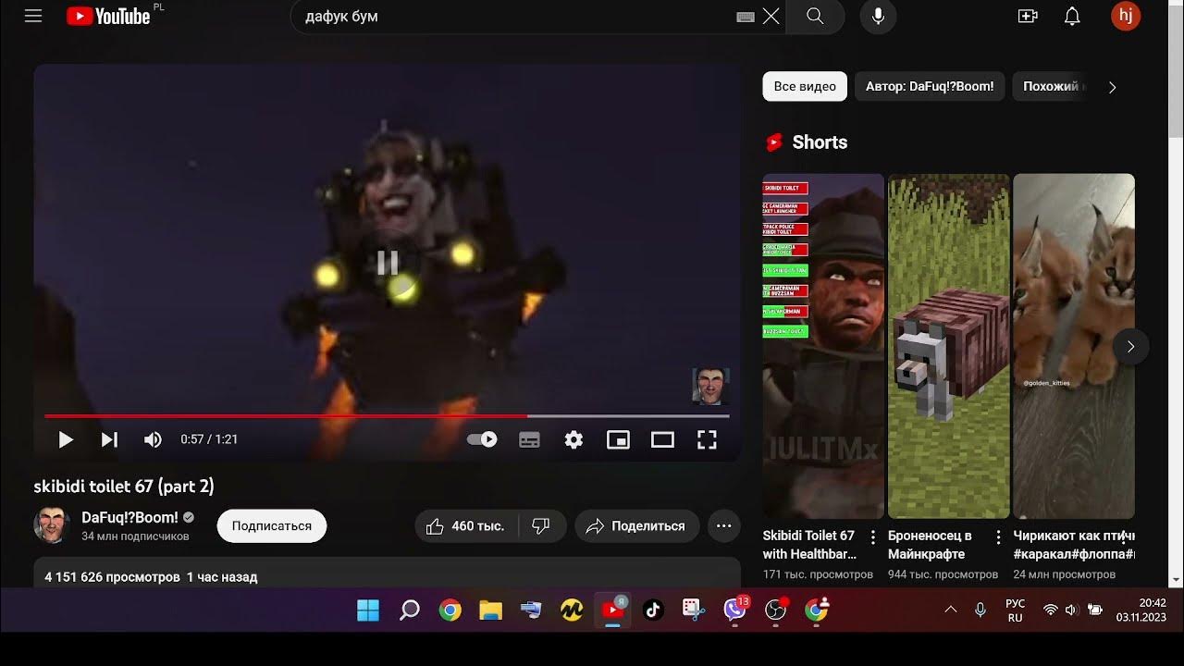This screenshot has width=1184, height=666.
Task: Seek on the red video progress bar
Action: [387, 416]
